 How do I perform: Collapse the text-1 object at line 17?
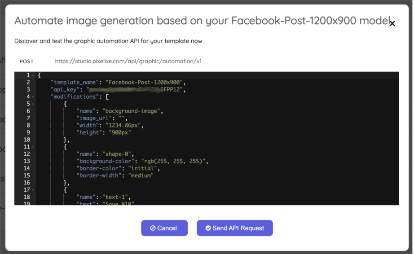[x=34, y=190]
